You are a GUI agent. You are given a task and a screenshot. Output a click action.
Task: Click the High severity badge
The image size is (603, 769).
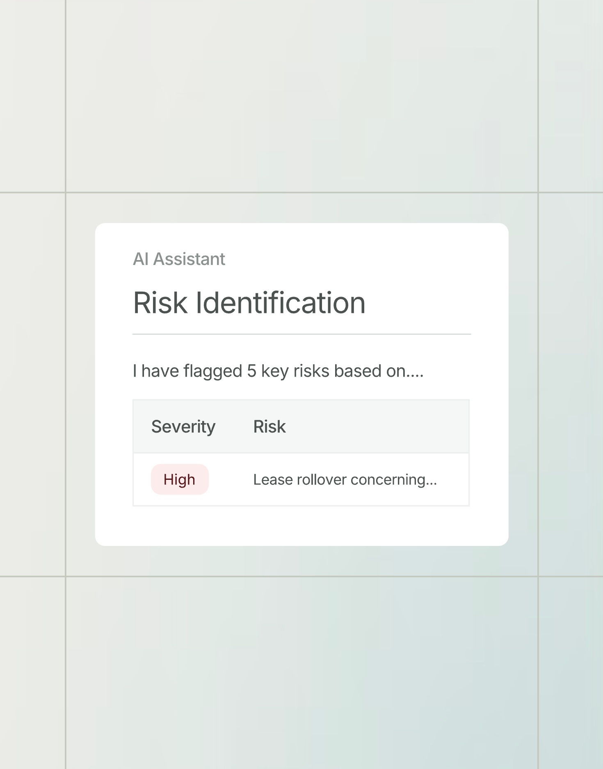[x=180, y=479]
